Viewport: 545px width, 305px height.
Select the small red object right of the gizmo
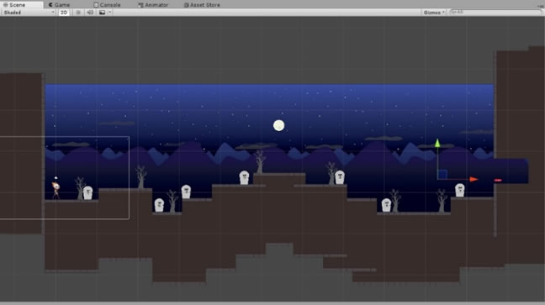pos(498,181)
